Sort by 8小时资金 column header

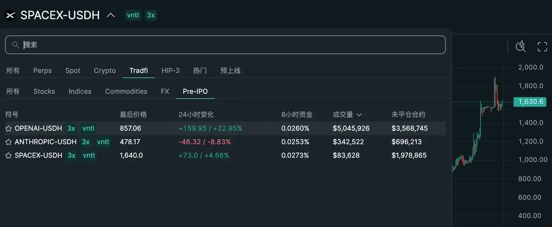click(298, 115)
